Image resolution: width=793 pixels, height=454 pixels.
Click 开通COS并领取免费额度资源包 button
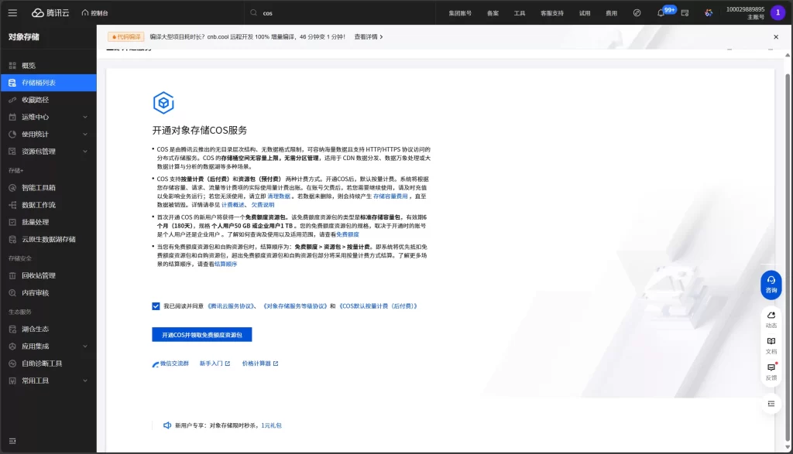click(x=202, y=334)
